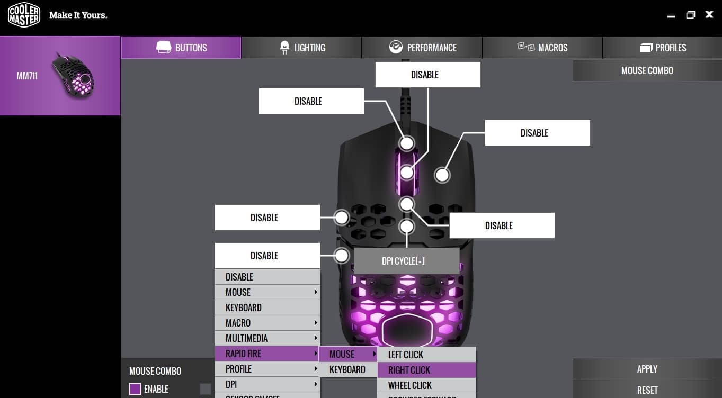Click the right-click hotspot circle on the mouse

pyautogui.click(x=442, y=175)
